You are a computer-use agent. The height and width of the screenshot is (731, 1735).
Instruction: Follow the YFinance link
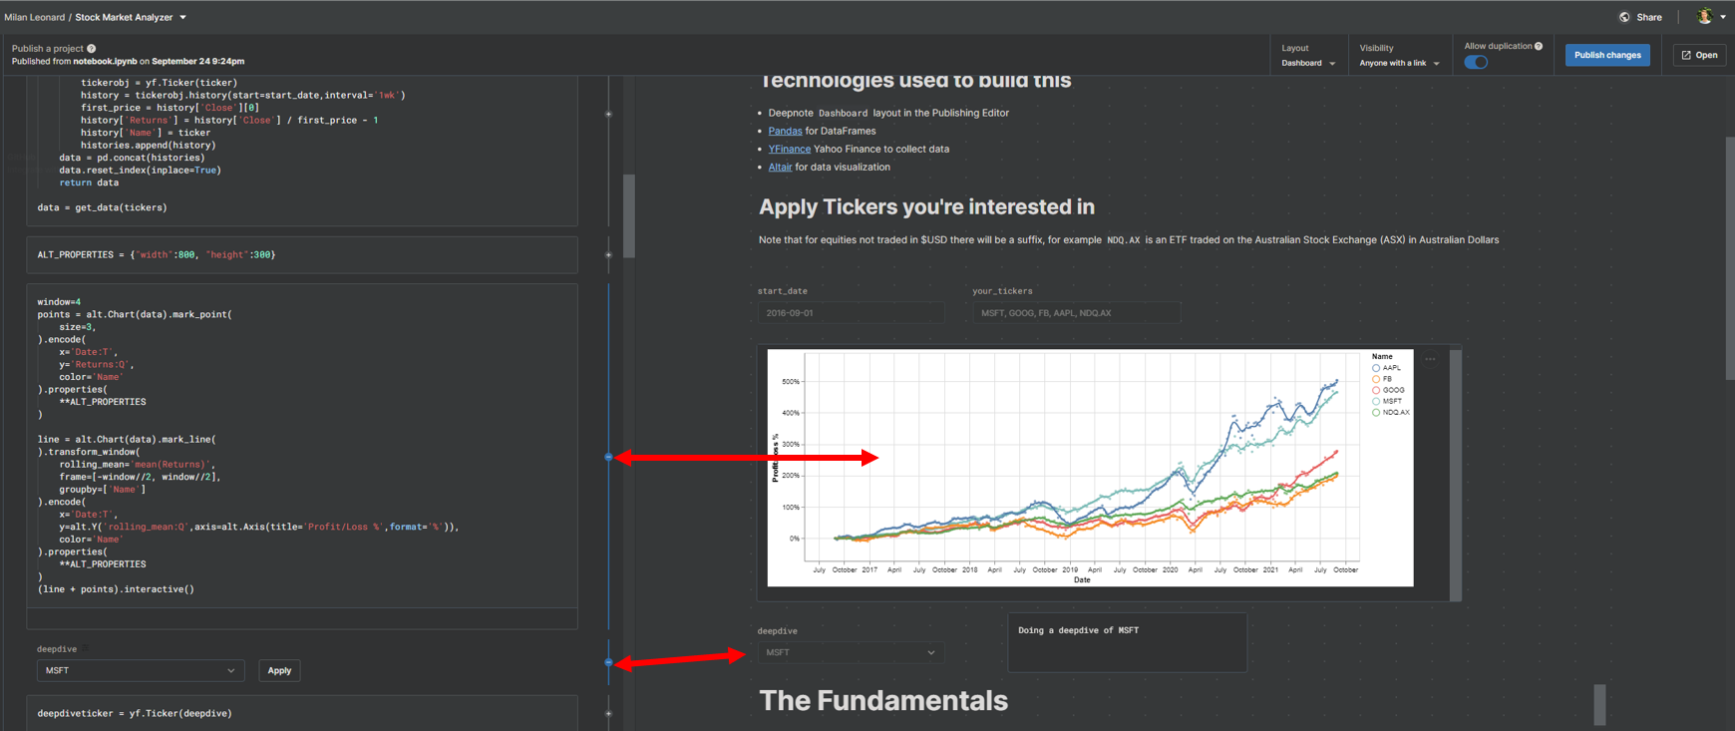click(789, 149)
